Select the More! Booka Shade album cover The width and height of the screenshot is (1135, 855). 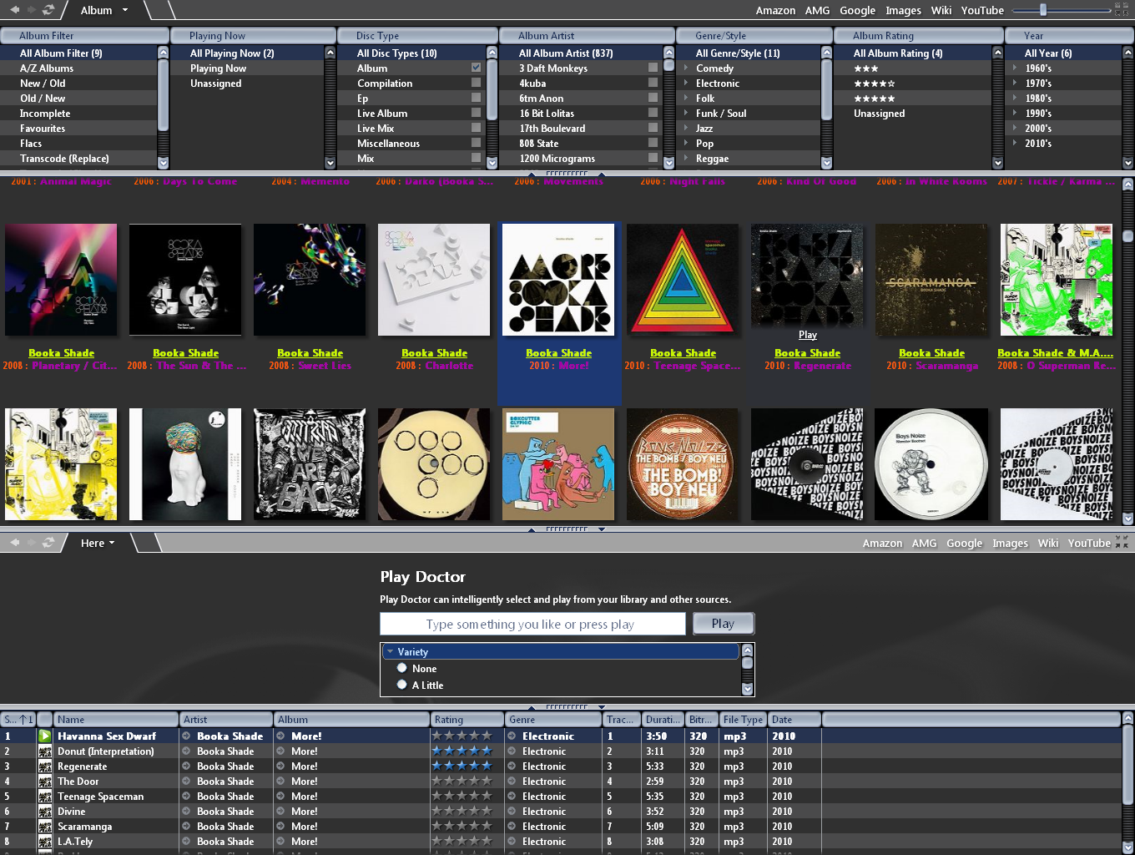click(558, 280)
